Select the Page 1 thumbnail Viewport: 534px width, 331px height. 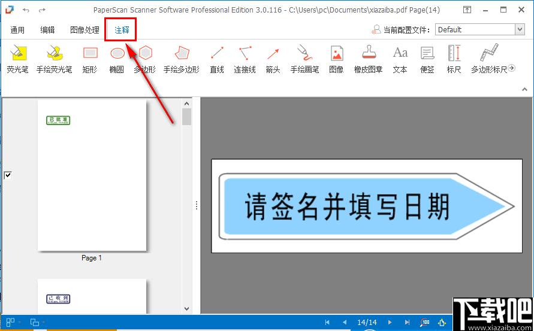point(92,175)
